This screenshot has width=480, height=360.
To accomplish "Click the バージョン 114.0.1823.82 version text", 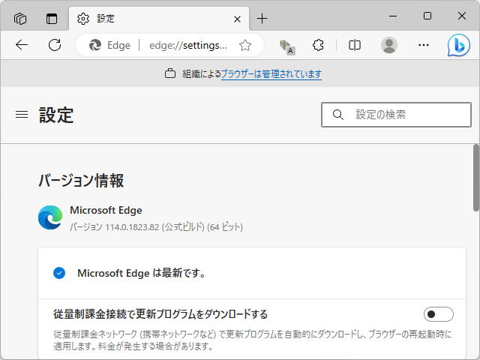I will [156, 227].
